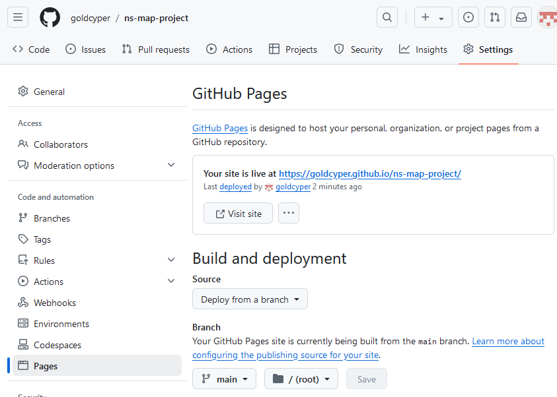Switch to the Code tab
The width and height of the screenshot is (557, 397).
[31, 49]
